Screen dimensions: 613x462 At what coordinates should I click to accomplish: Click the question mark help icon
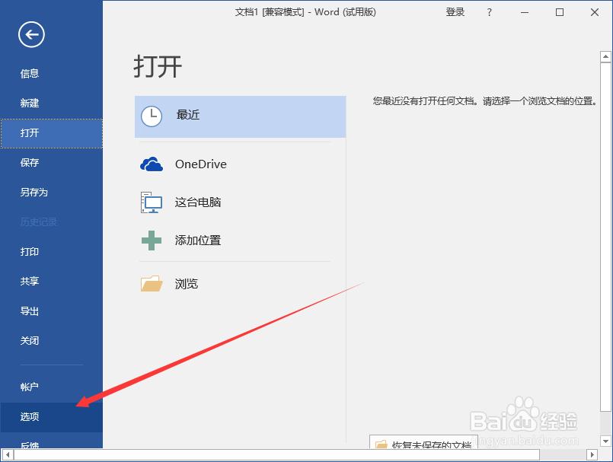pos(489,12)
